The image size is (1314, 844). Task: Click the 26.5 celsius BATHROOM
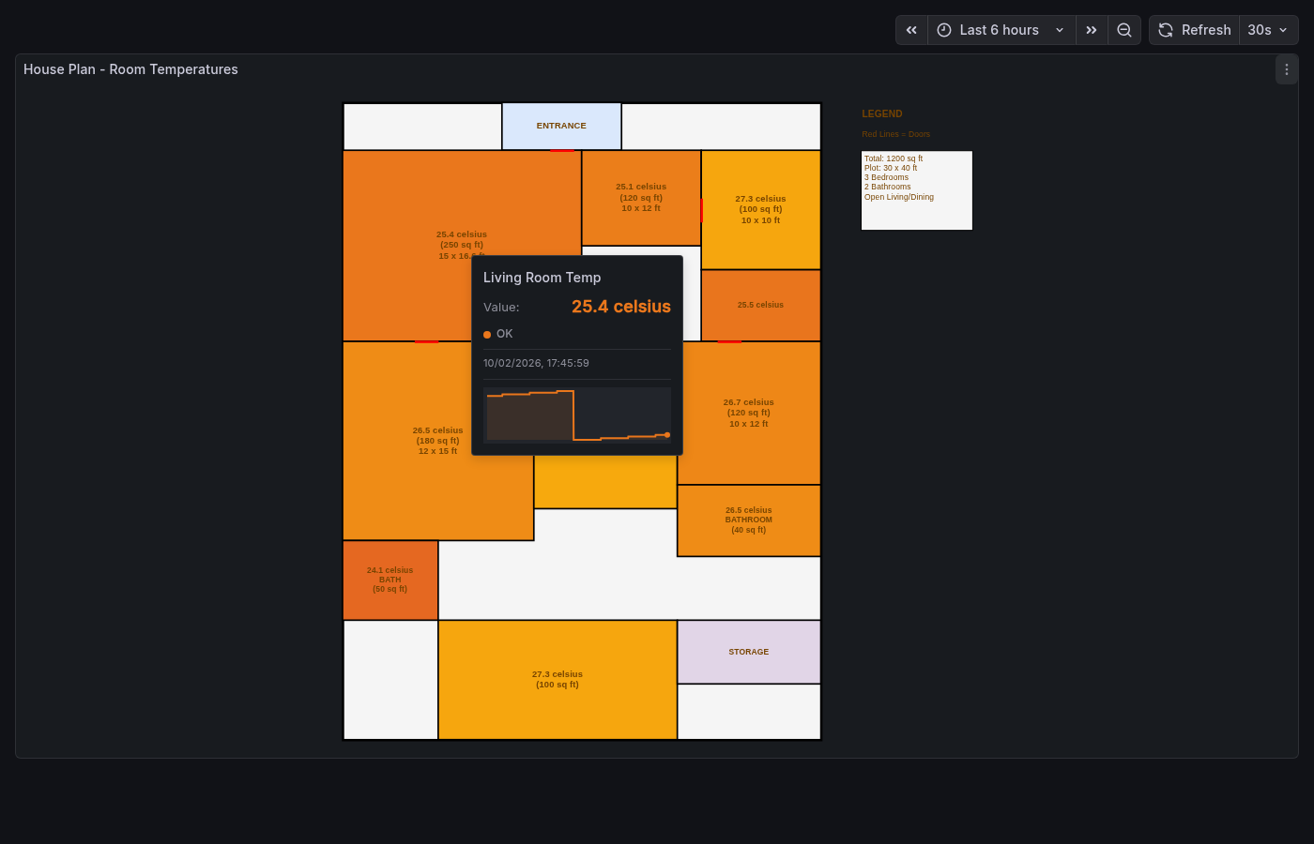749,520
